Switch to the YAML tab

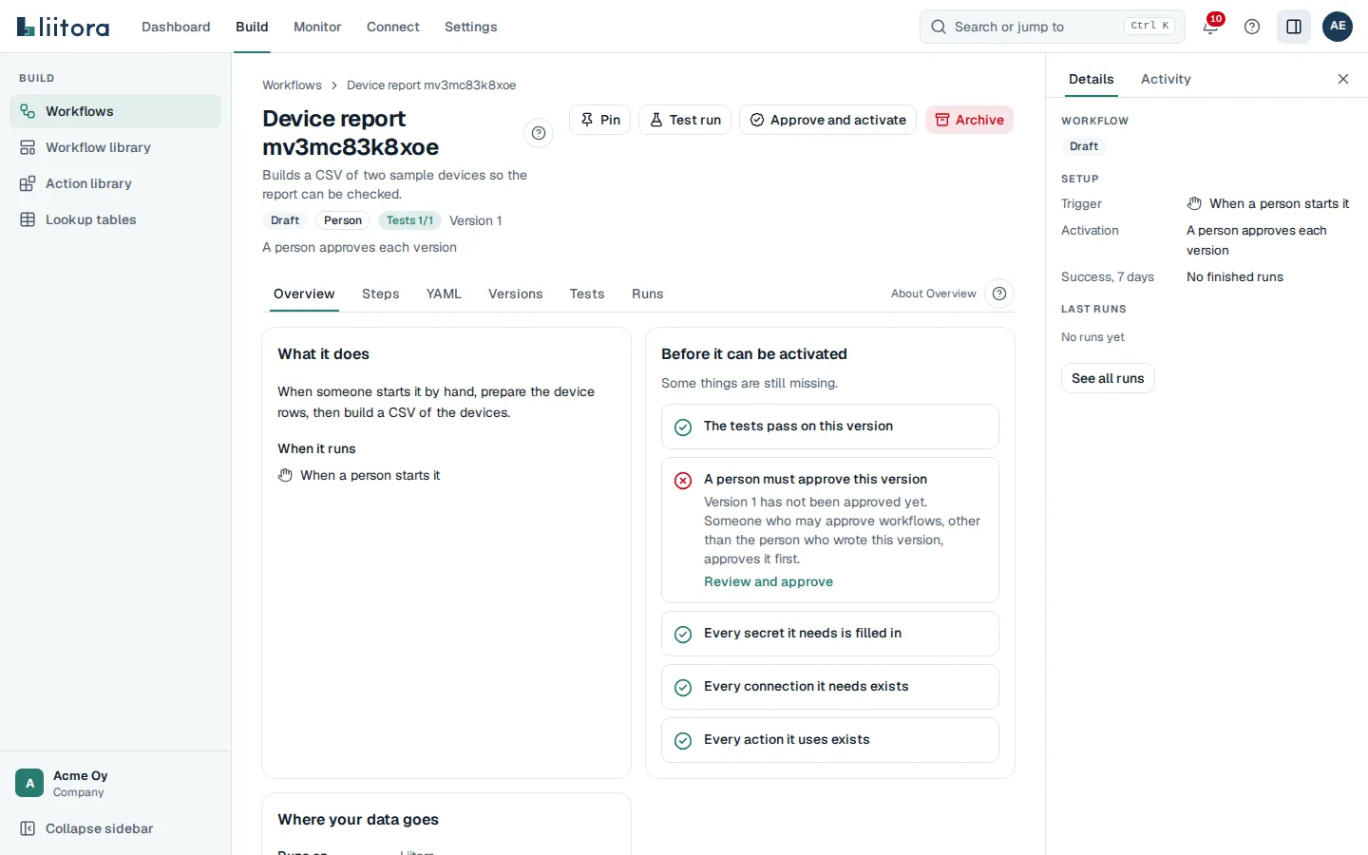pos(444,294)
